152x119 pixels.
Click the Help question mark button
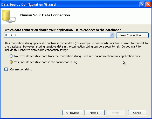pyautogui.click(x=142, y=4)
